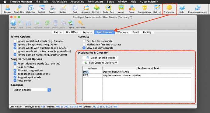Switch to the Email tab
This screenshot has height=113, width=210.
[135, 32]
